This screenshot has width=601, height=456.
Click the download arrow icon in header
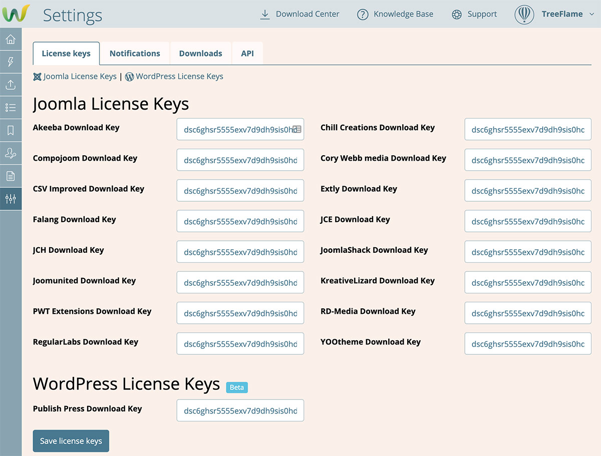pyautogui.click(x=265, y=14)
